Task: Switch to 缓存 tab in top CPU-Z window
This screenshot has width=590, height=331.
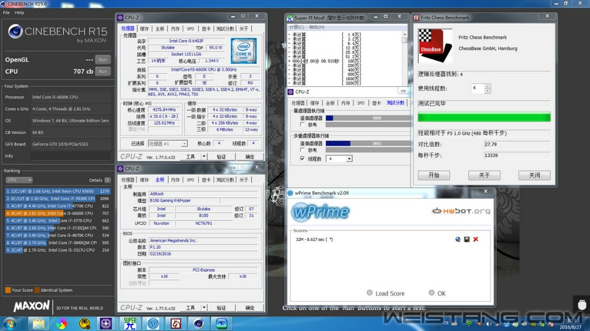Action: coord(144,29)
